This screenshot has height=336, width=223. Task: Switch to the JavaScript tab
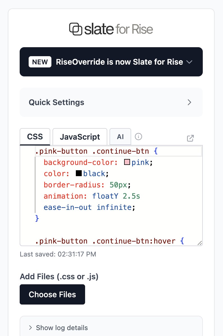point(79,137)
